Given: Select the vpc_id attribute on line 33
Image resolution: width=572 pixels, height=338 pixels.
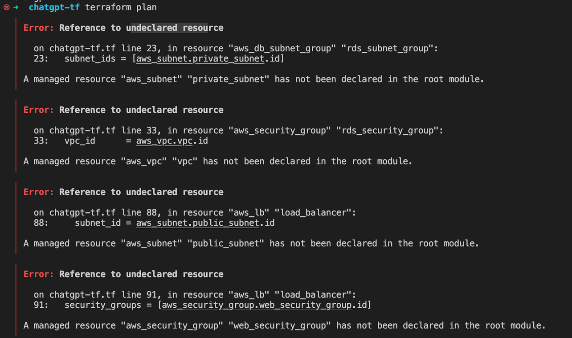Looking at the screenshot, I should tap(80, 141).
